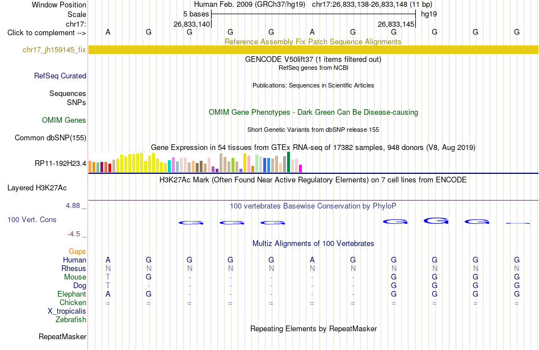The image size is (539, 350).
Task: Click the second 'A' base in the sequence row
Action: (312, 32)
